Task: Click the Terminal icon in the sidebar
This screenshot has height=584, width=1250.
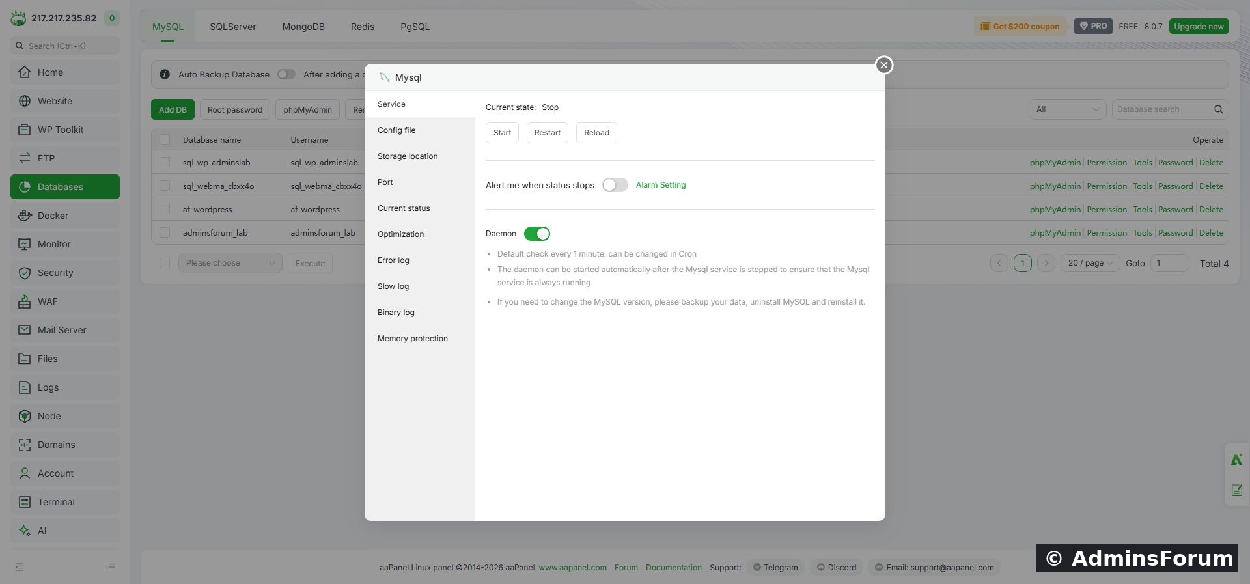Action: click(x=25, y=502)
